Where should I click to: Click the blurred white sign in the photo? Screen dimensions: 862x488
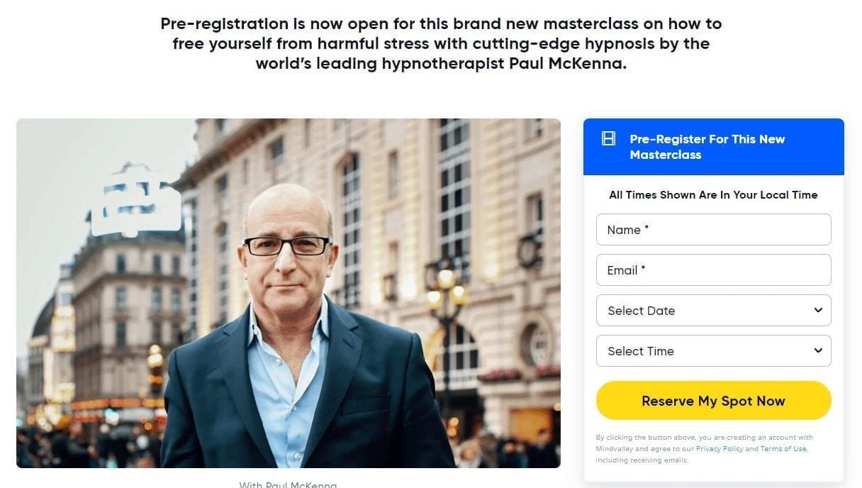(x=135, y=201)
